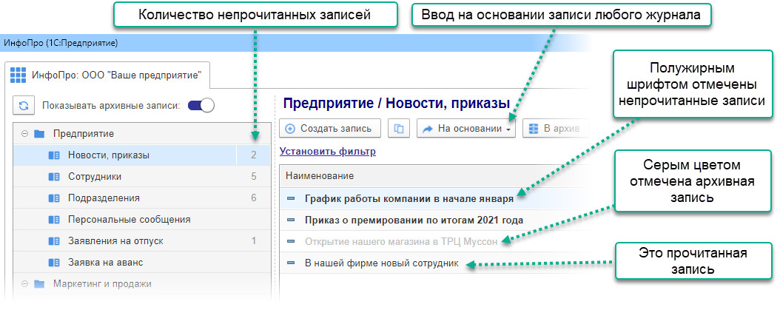Open the ИнфоПро ООО "Ваше предприятие" tab
This screenshot has height=310, width=780.
click(107, 75)
